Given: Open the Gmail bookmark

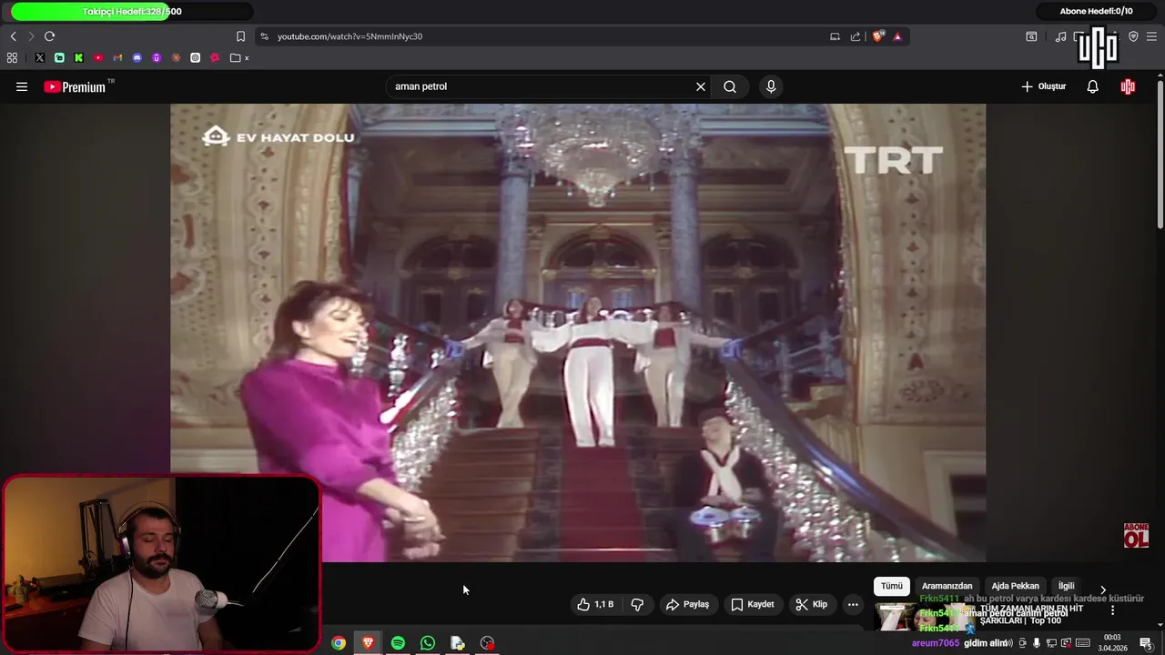Looking at the screenshot, I should tap(117, 57).
